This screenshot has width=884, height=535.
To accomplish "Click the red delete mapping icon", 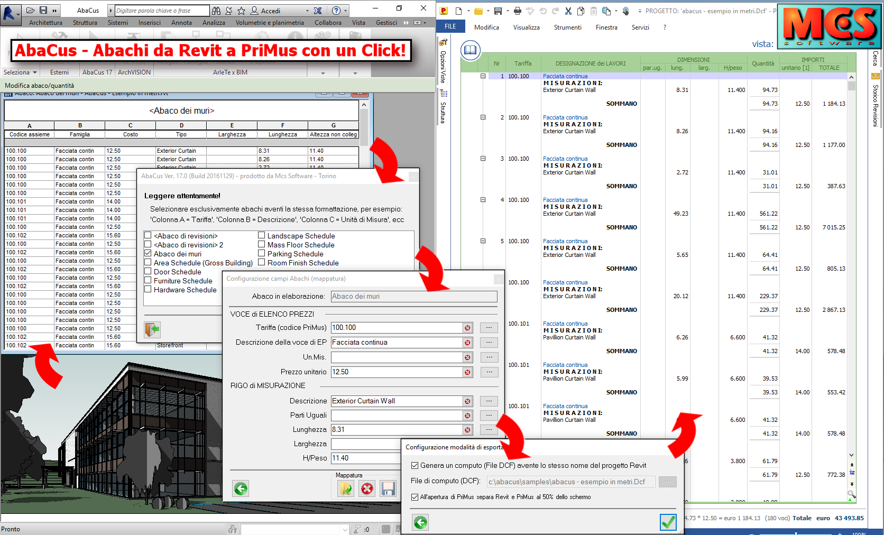I will pos(367,488).
